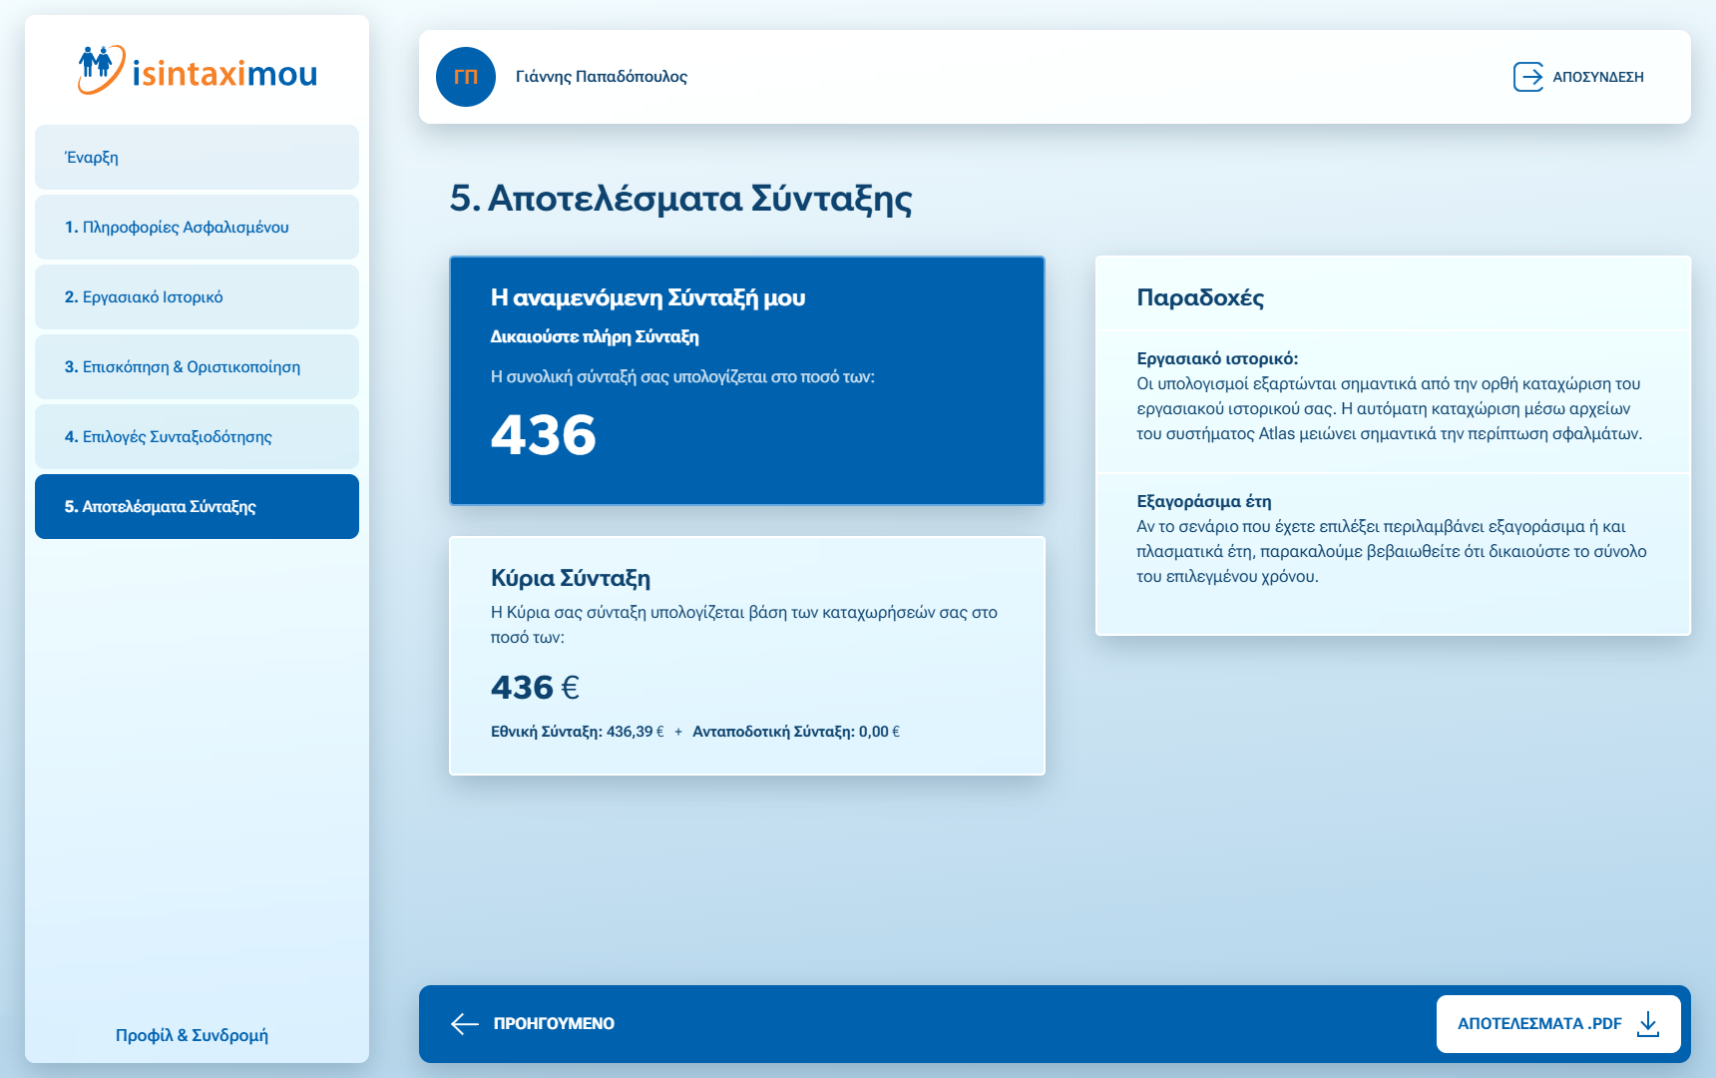Click the blue Η αναμενόμενη Σύνταξή μου card
1716x1078 pixels.
click(747, 380)
